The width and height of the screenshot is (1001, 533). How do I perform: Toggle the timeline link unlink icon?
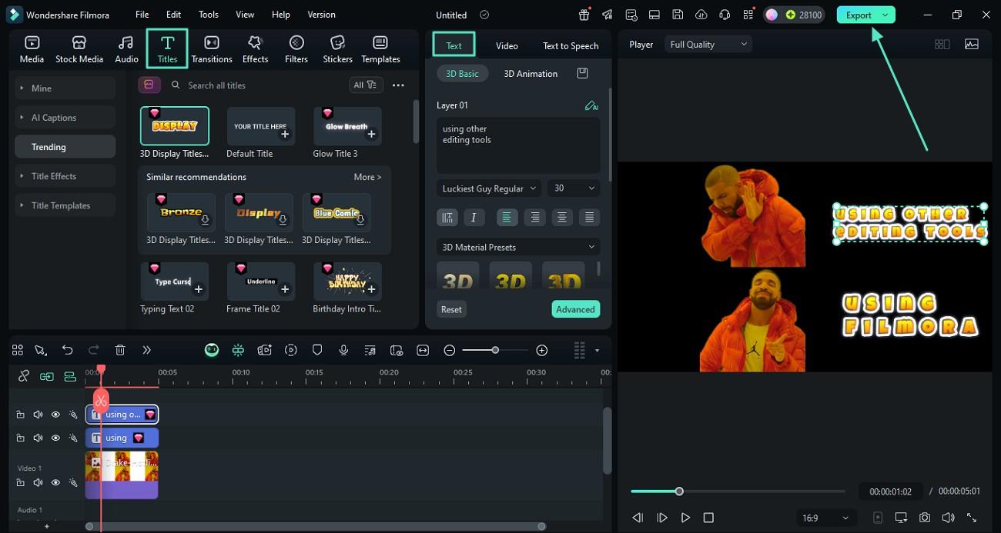(x=24, y=376)
